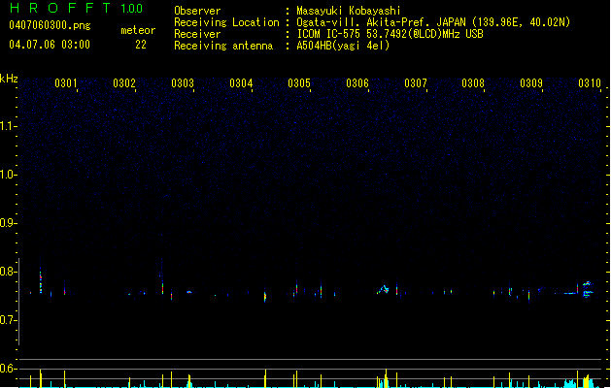This screenshot has width=611, height=388.
Task: Click the 1.1 kHz frequency label
Action: coord(8,126)
